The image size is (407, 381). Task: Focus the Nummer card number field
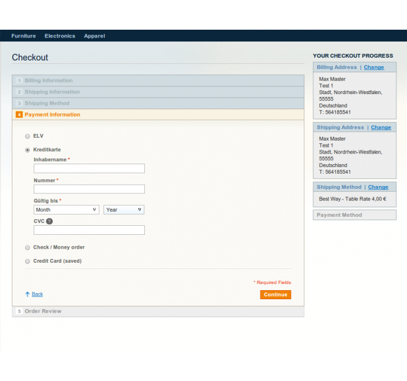(89, 189)
